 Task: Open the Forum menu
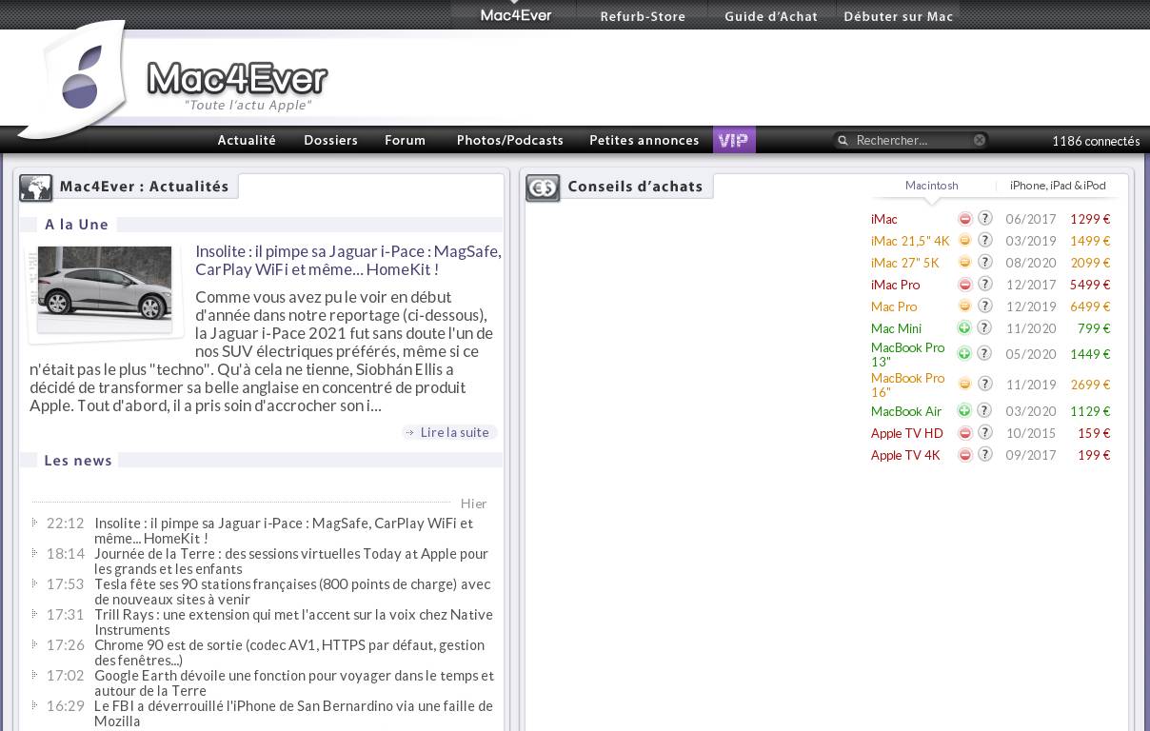click(x=405, y=141)
